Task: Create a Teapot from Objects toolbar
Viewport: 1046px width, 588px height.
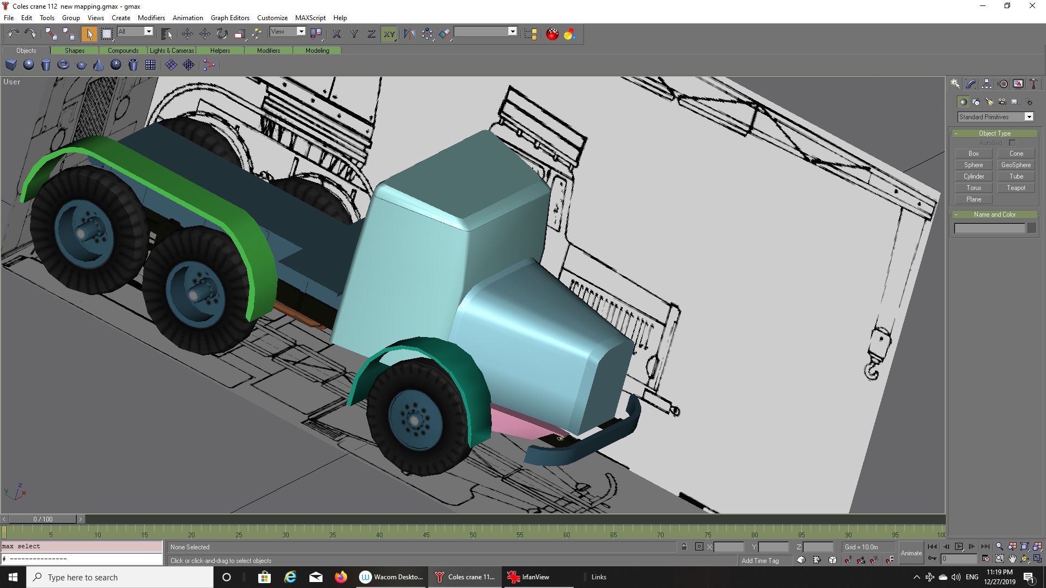Action: pos(81,65)
